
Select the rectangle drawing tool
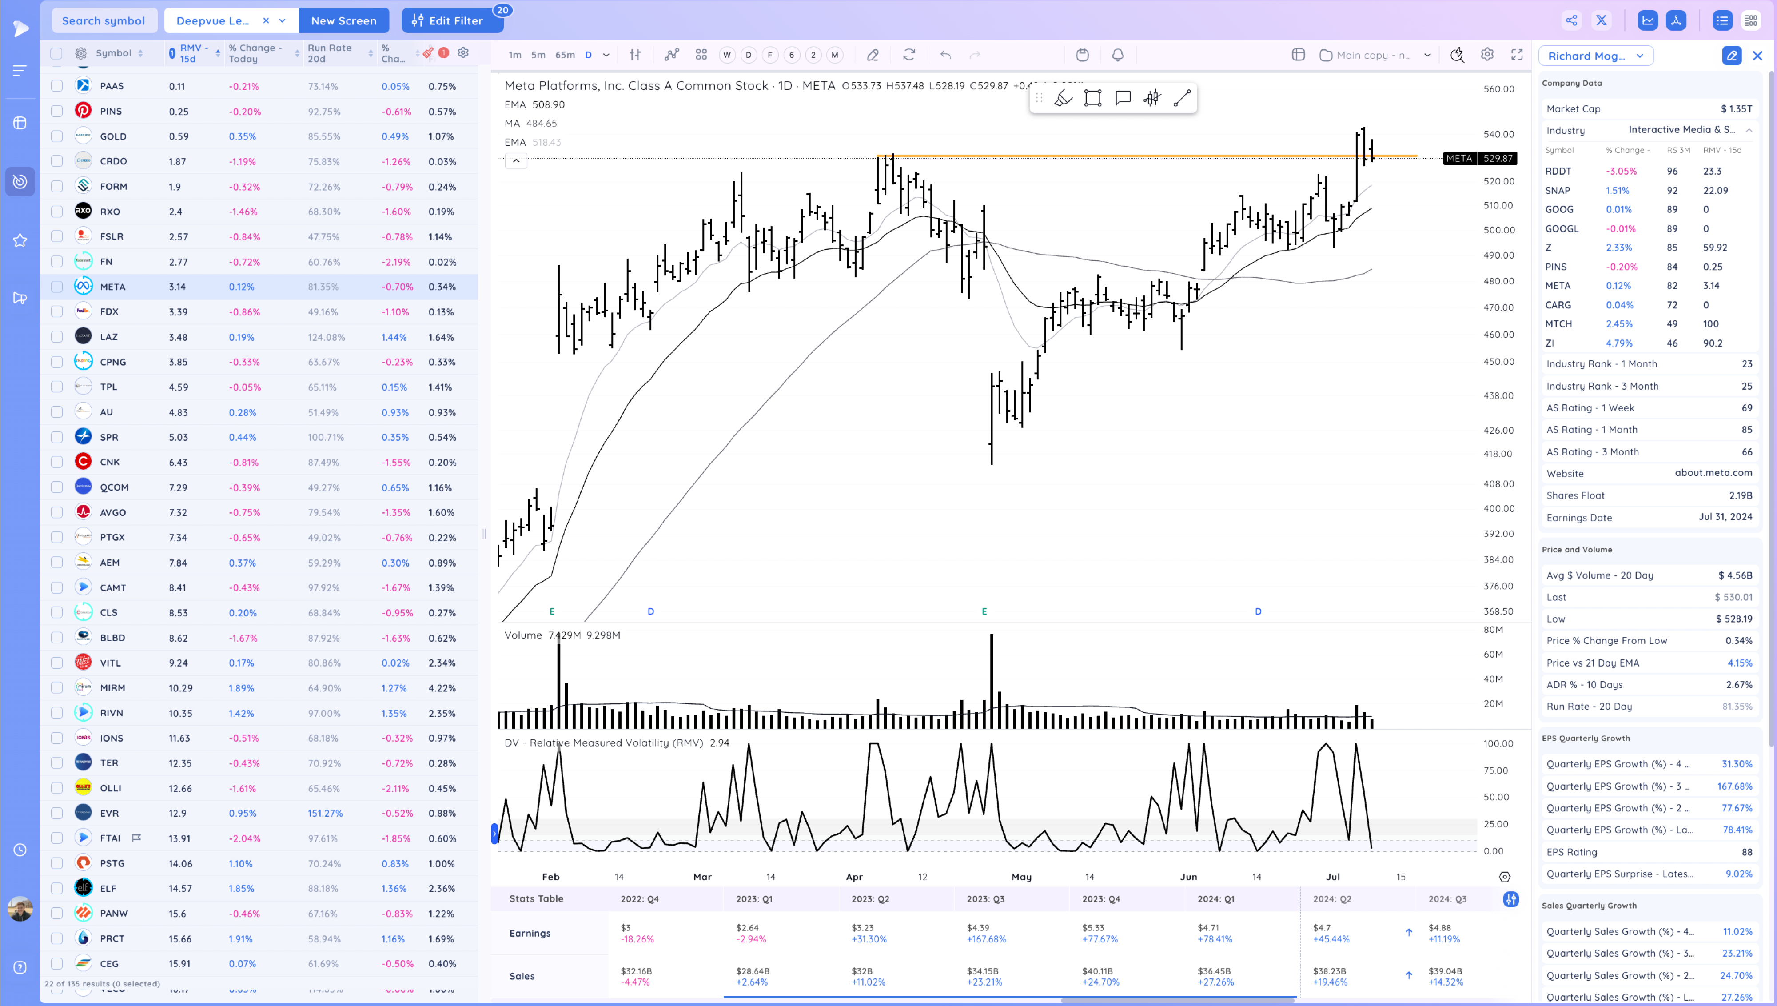click(1092, 98)
